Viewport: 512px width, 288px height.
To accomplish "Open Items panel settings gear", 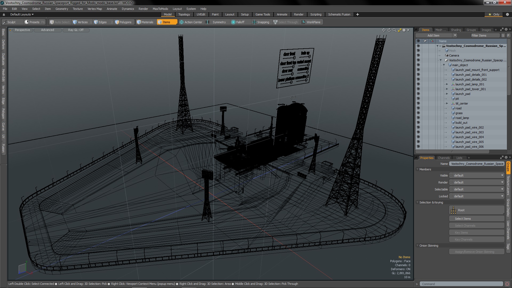I will point(506,30).
